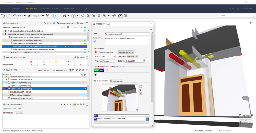Viewport: 256px width, 133px height.
Task: Click the zoom-to-snapshot icon beside thumbnail
Action: tap(141, 86)
